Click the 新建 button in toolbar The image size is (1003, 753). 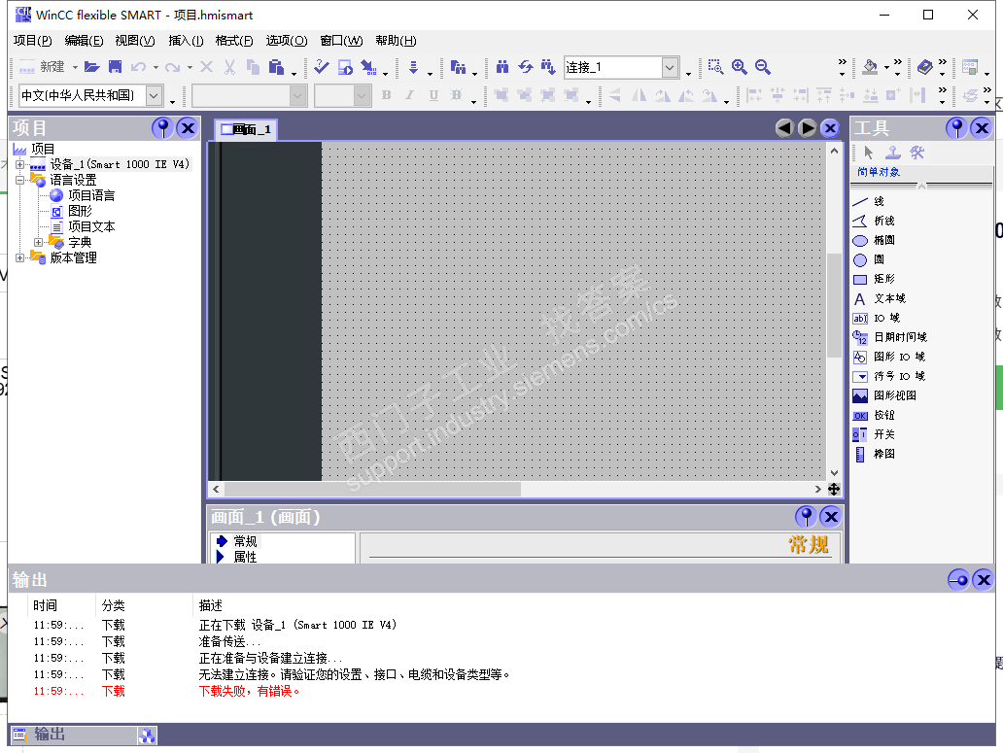point(42,67)
